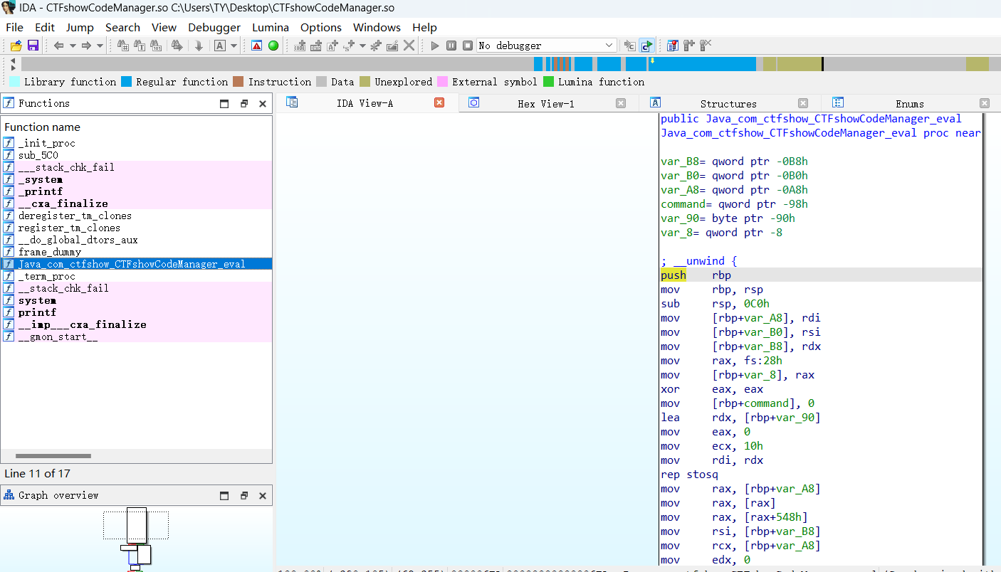Select the _term_proc function

[47, 276]
